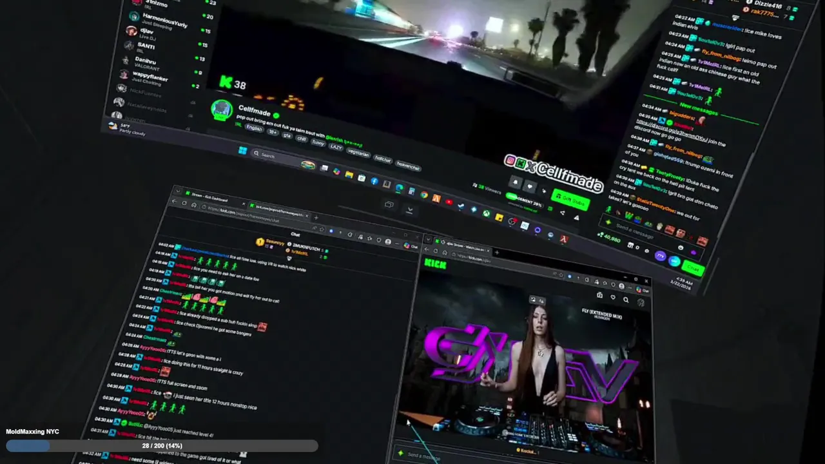
Task: Open the red Half-Life taskbar icon
Action: [x=564, y=238]
